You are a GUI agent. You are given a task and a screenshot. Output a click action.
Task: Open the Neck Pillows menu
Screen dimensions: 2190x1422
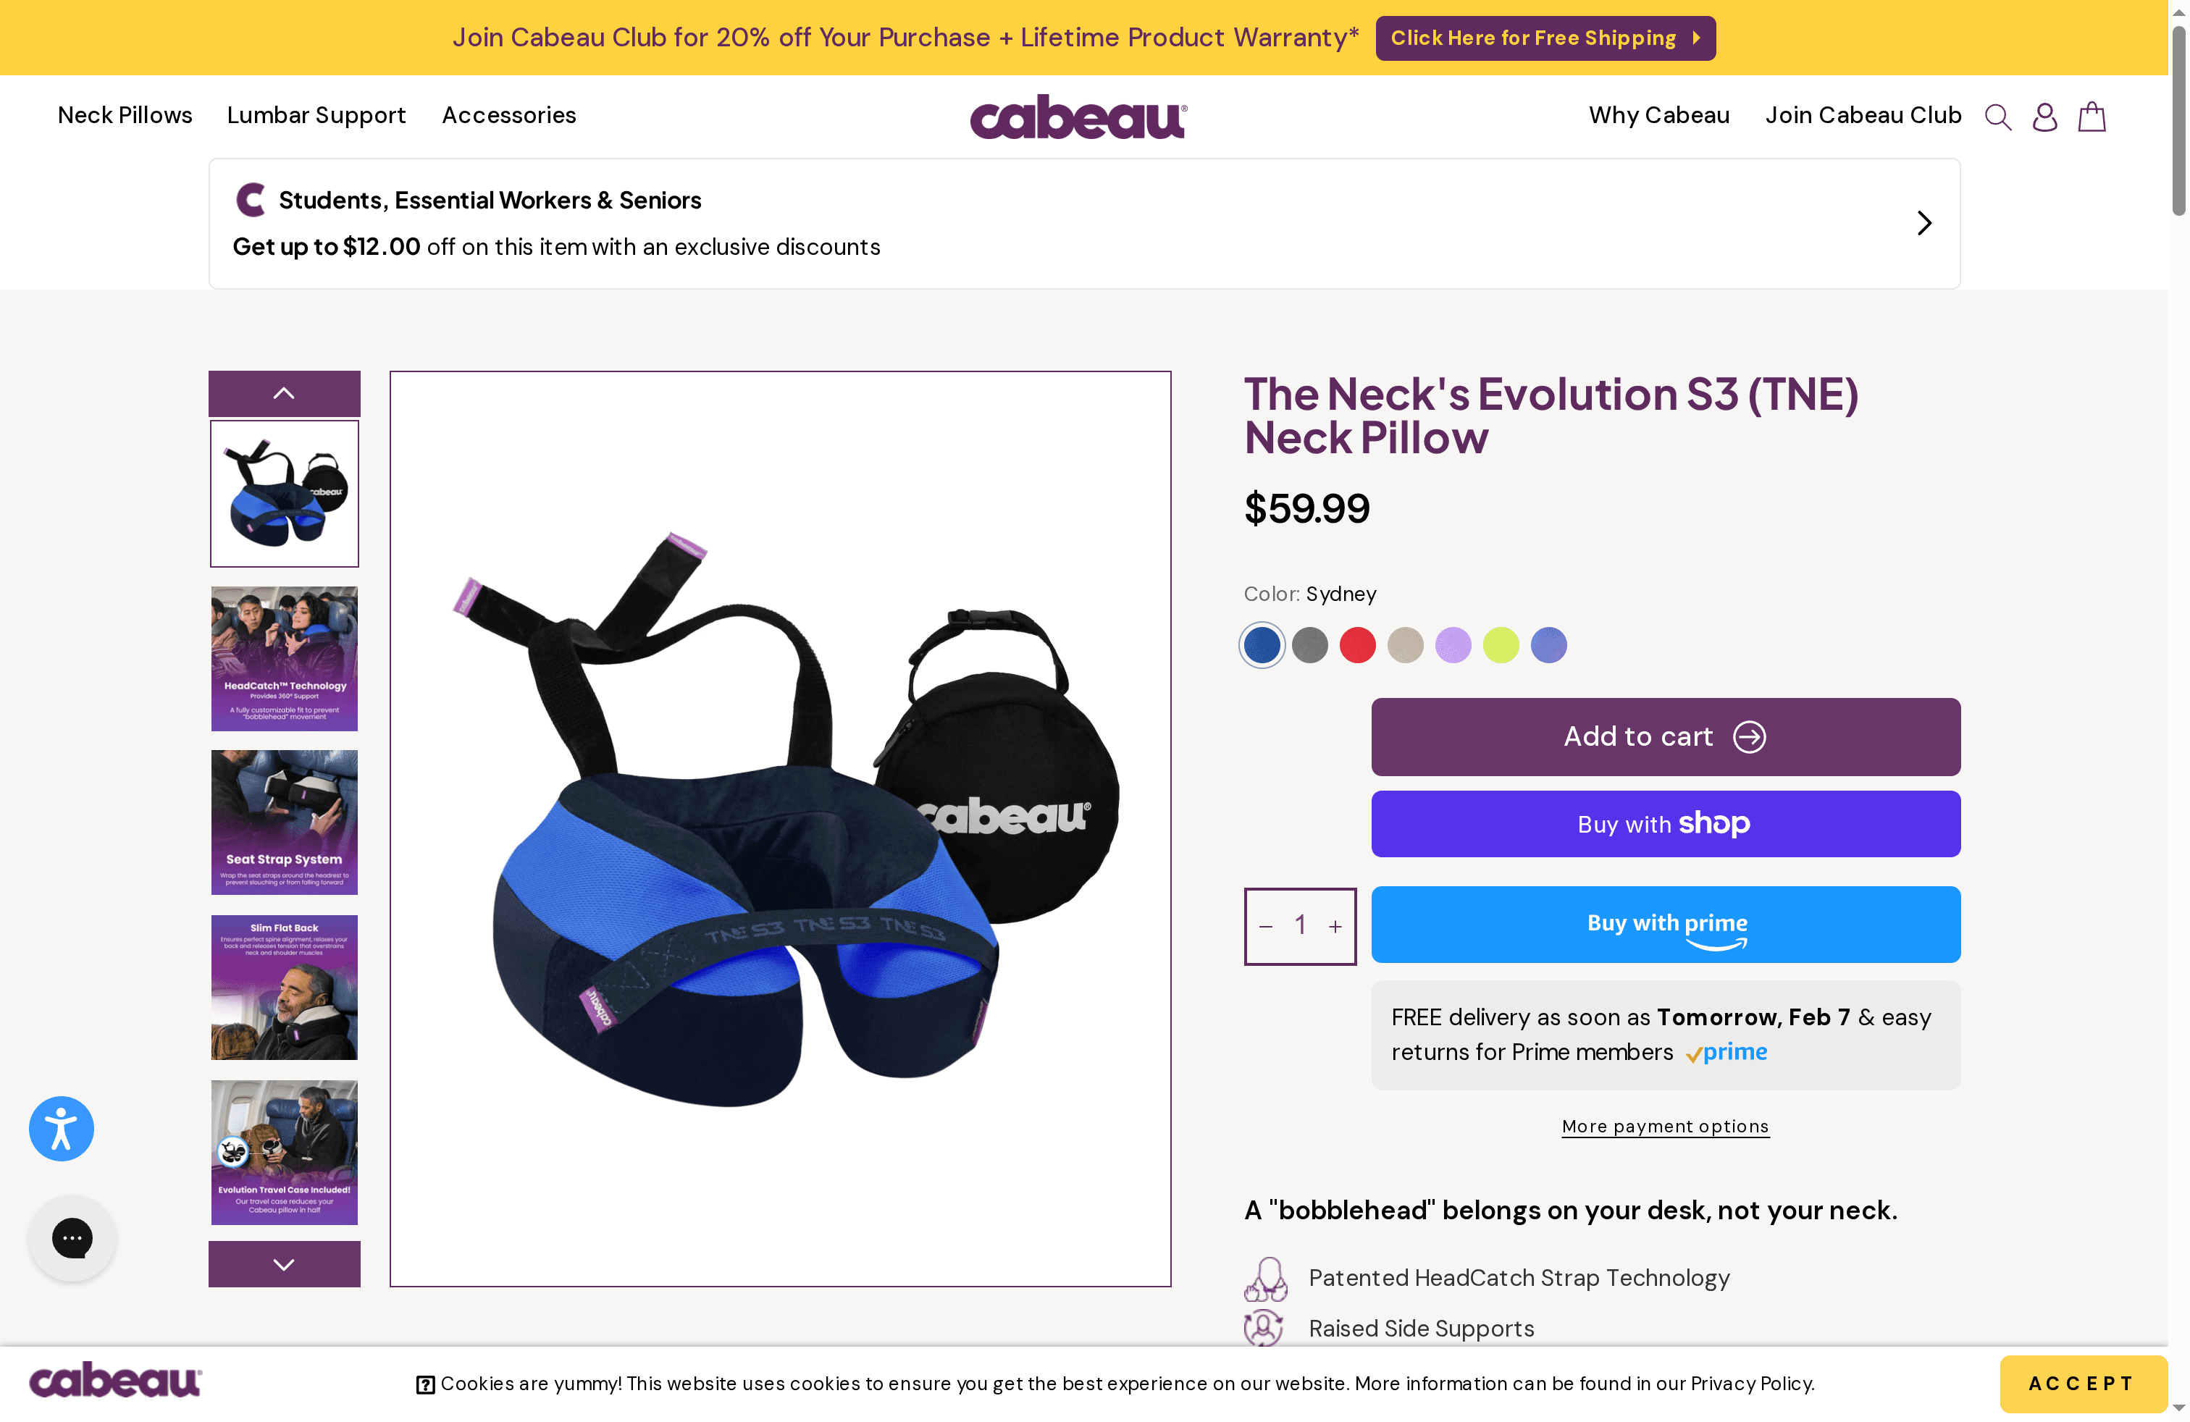[x=125, y=116]
